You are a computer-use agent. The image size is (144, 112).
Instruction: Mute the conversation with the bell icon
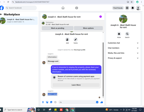[x=119, y=34]
